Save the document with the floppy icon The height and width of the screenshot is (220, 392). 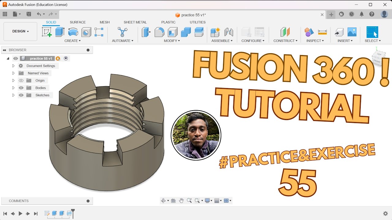pyautogui.click(x=29, y=14)
